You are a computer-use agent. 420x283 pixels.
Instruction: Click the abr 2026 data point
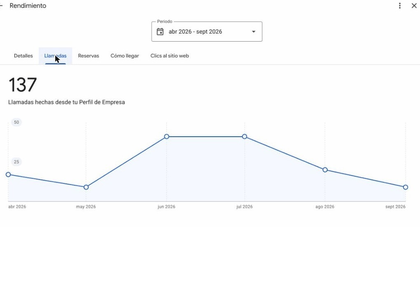(x=8, y=175)
